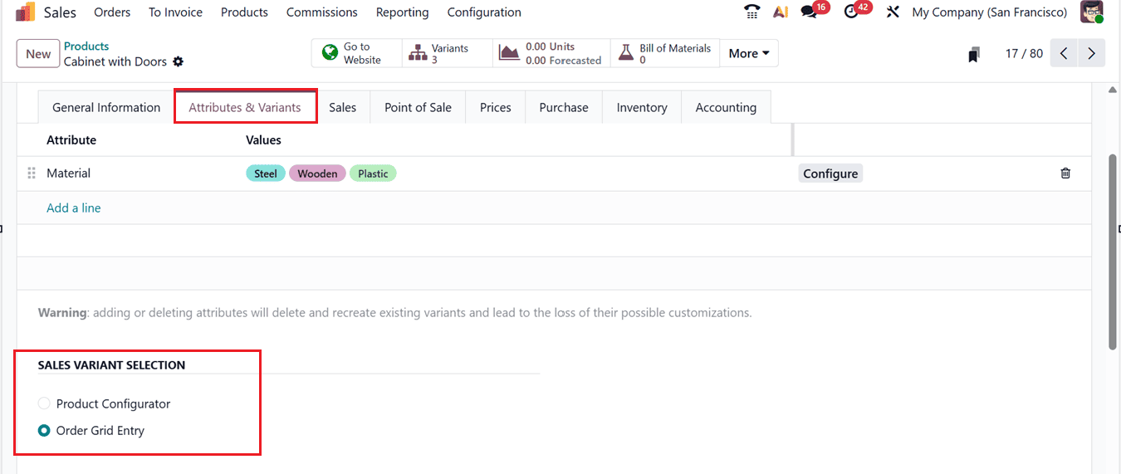
Task: Click Add a line link
Action: (74, 208)
